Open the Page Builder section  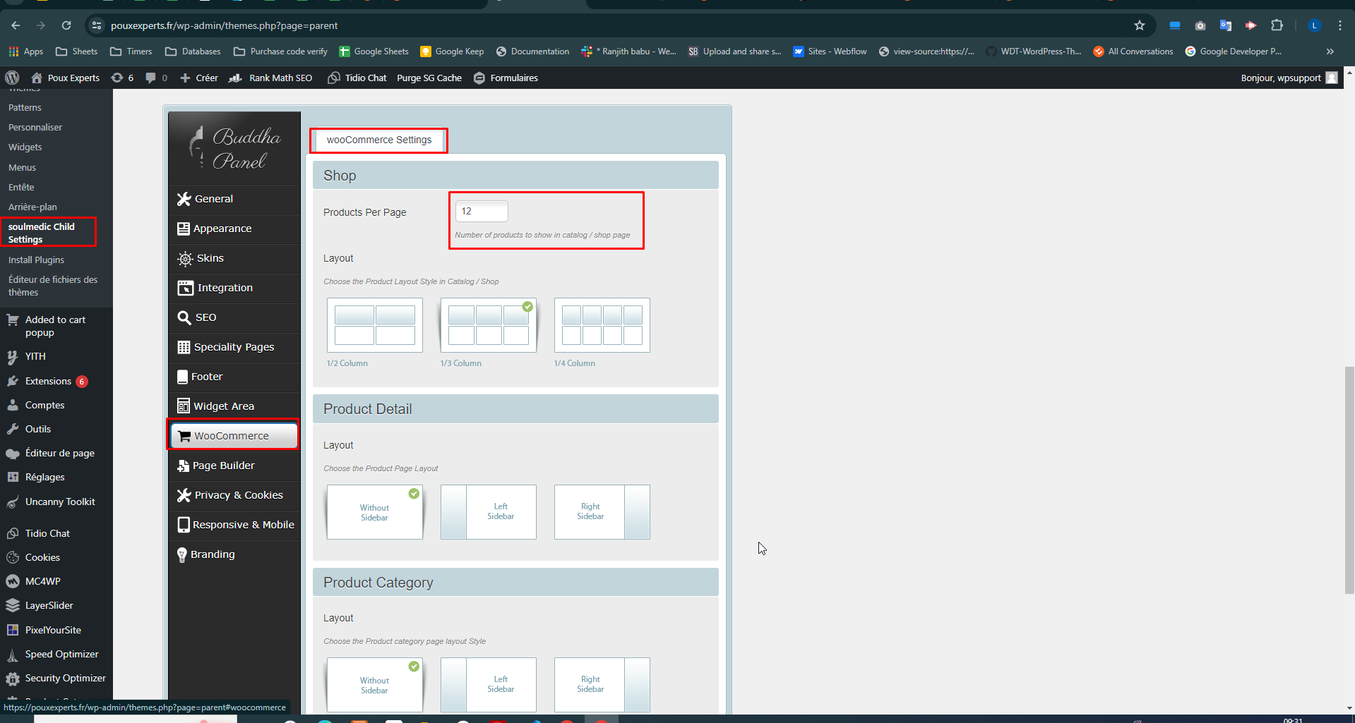(234, 466)
